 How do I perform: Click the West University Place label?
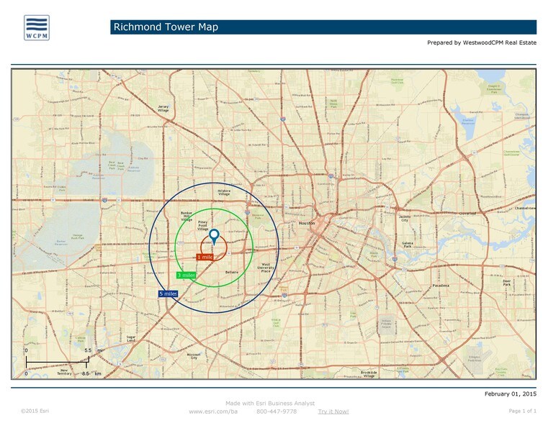(266, 268)
